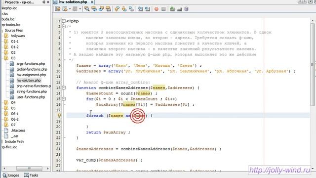Select the l06-2 folder

coord(14,119)
